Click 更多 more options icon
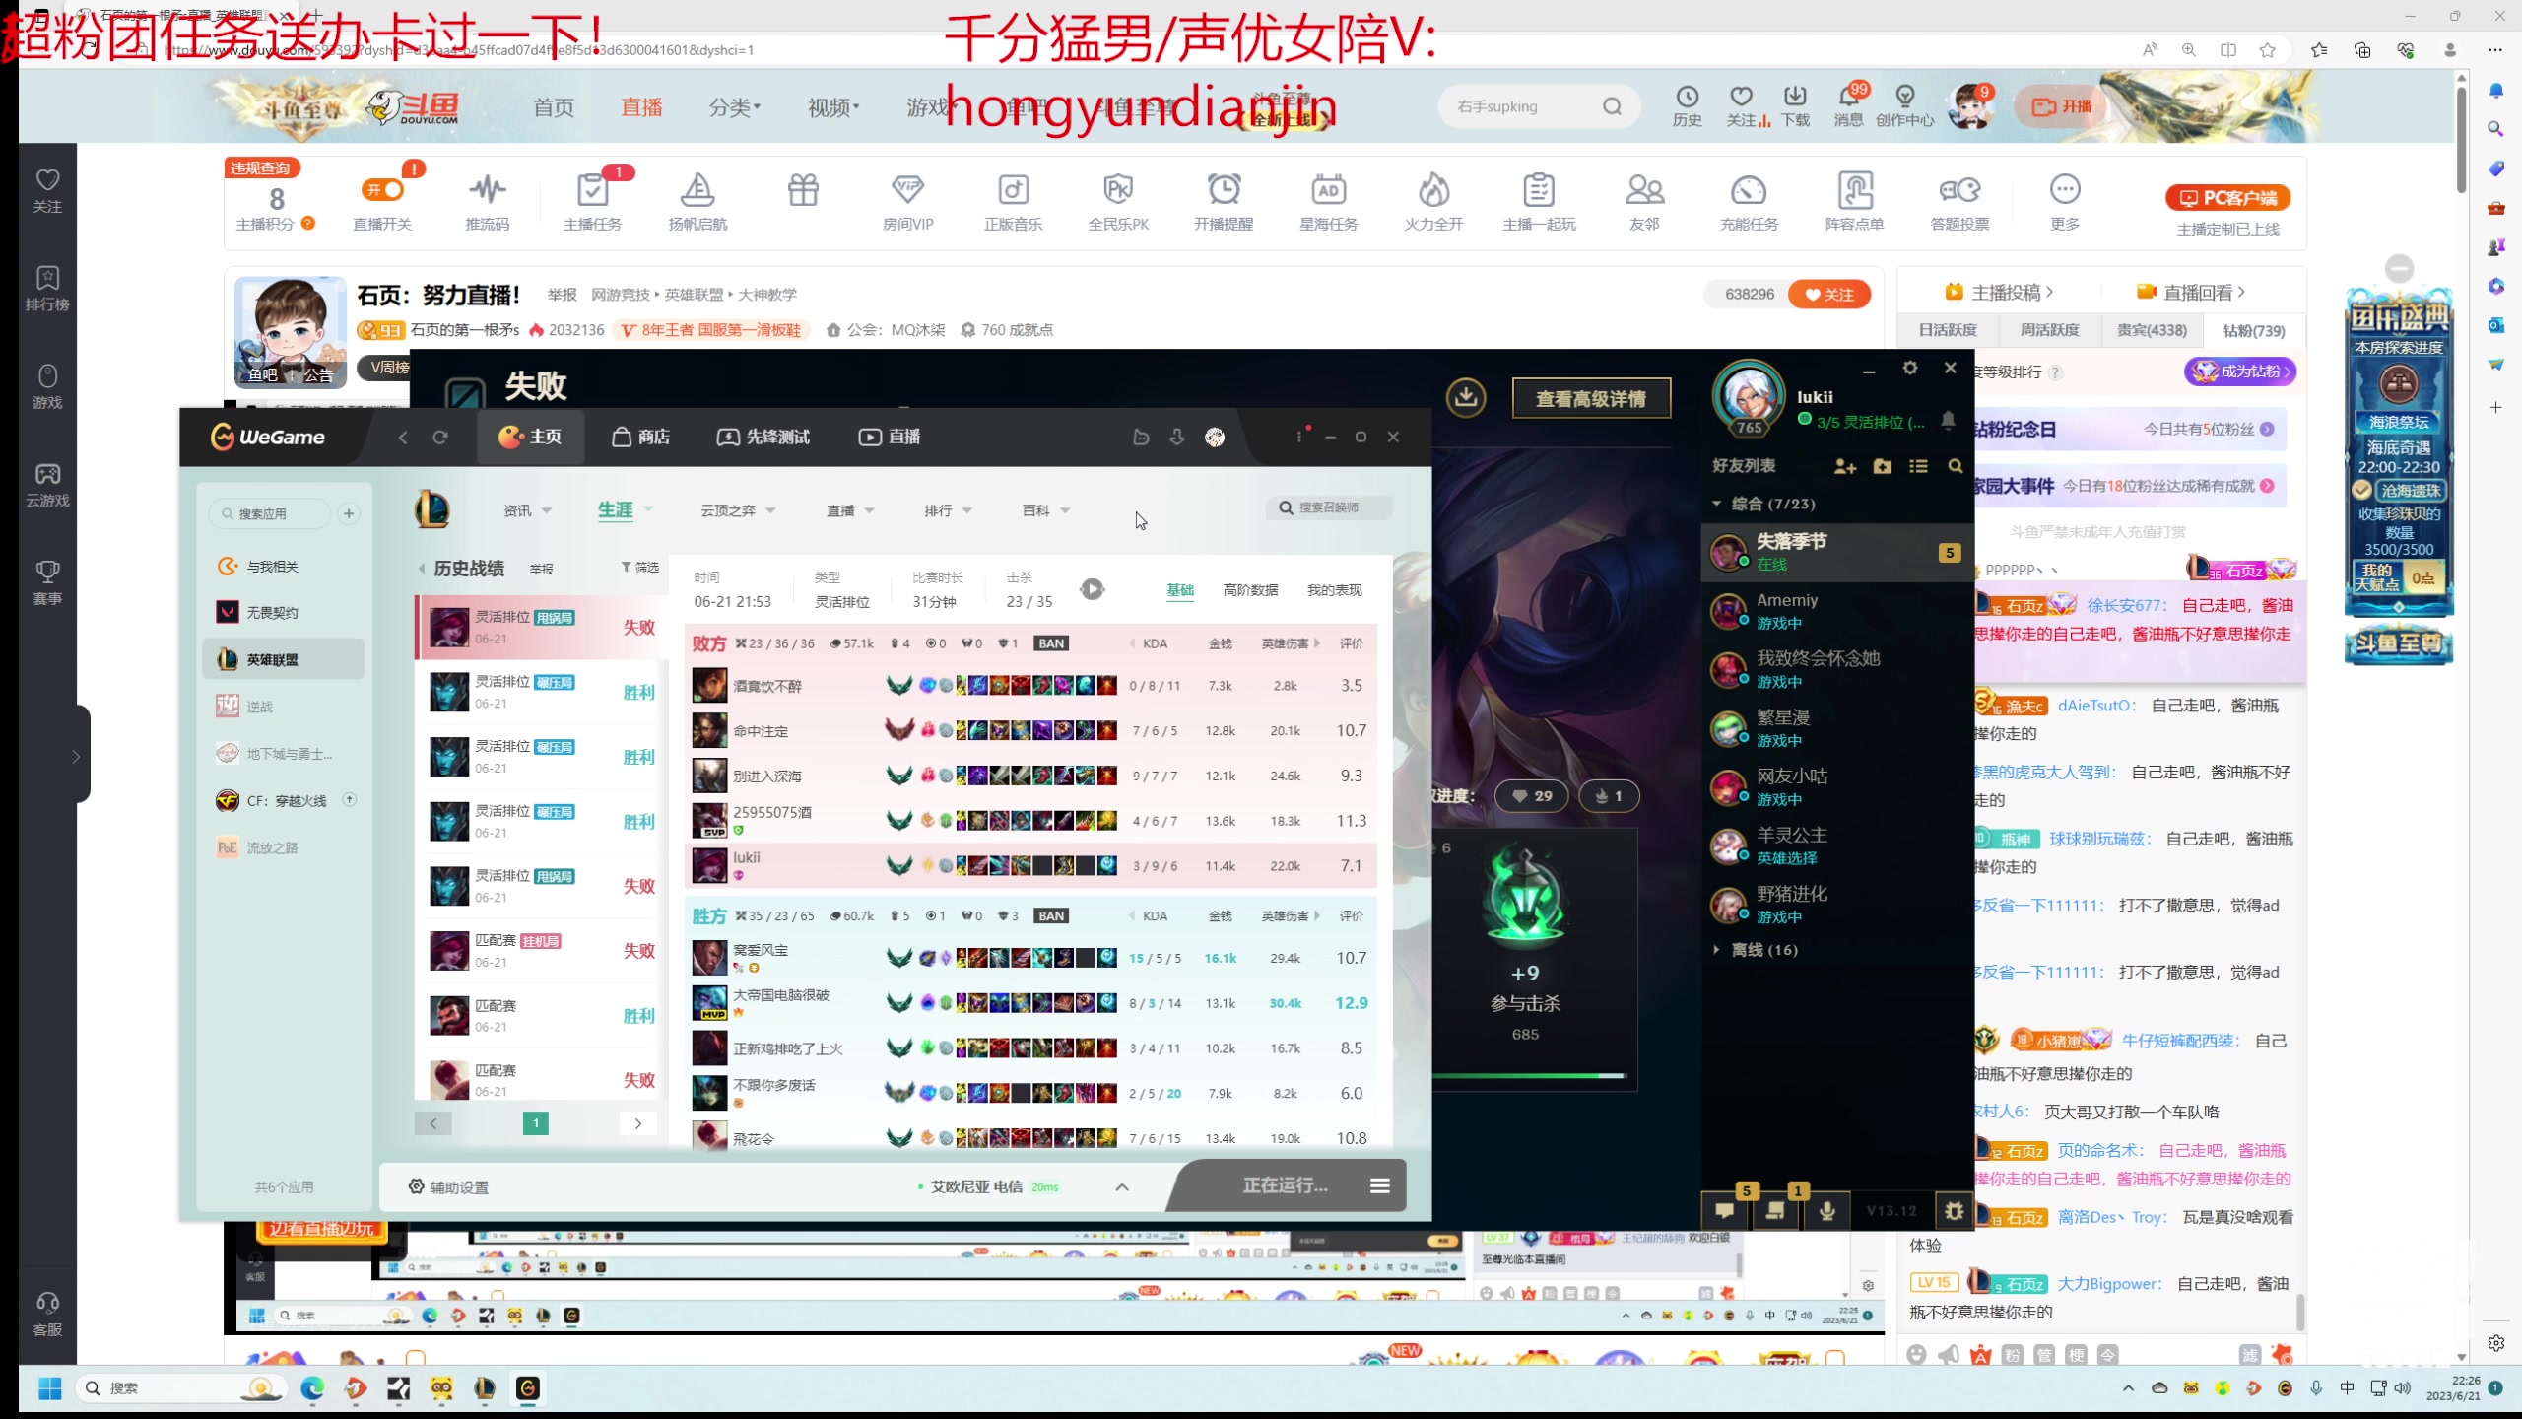 [2065, 202]
